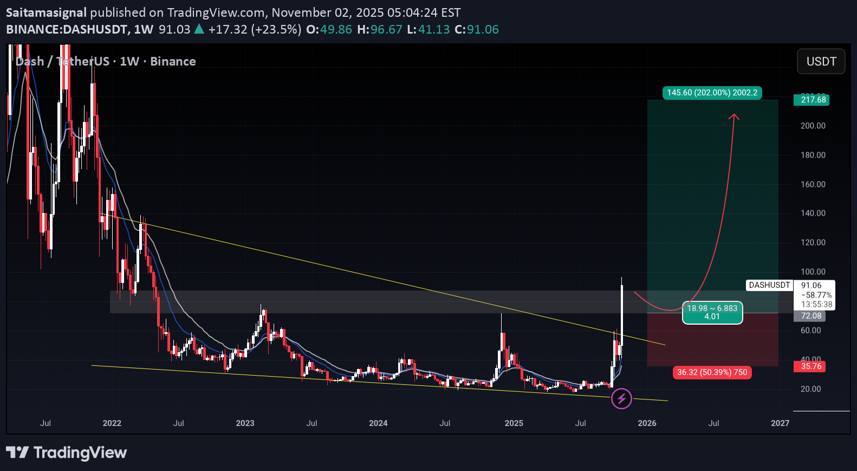Click the Saitamasignal author name

46,12
